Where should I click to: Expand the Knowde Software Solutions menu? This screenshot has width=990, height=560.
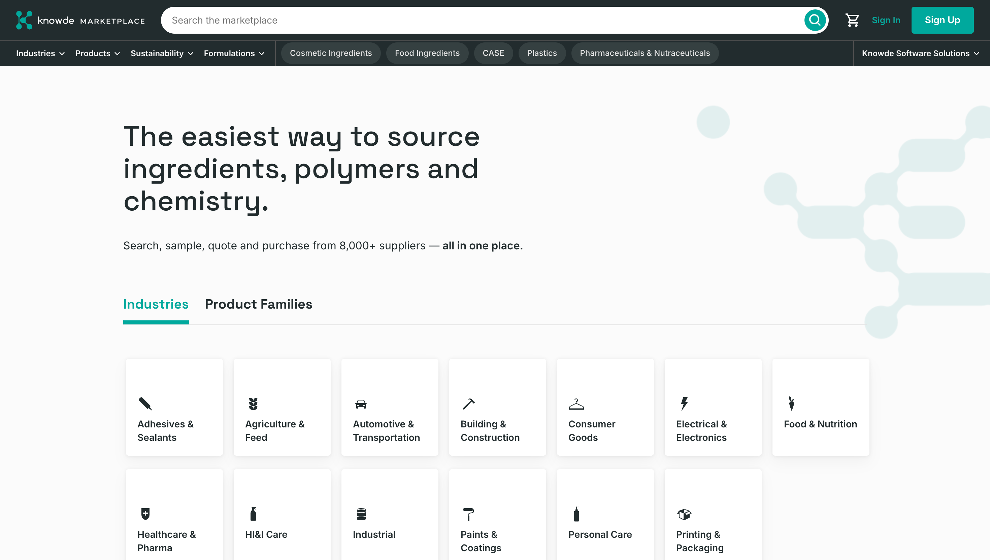(x=920, y=54)
